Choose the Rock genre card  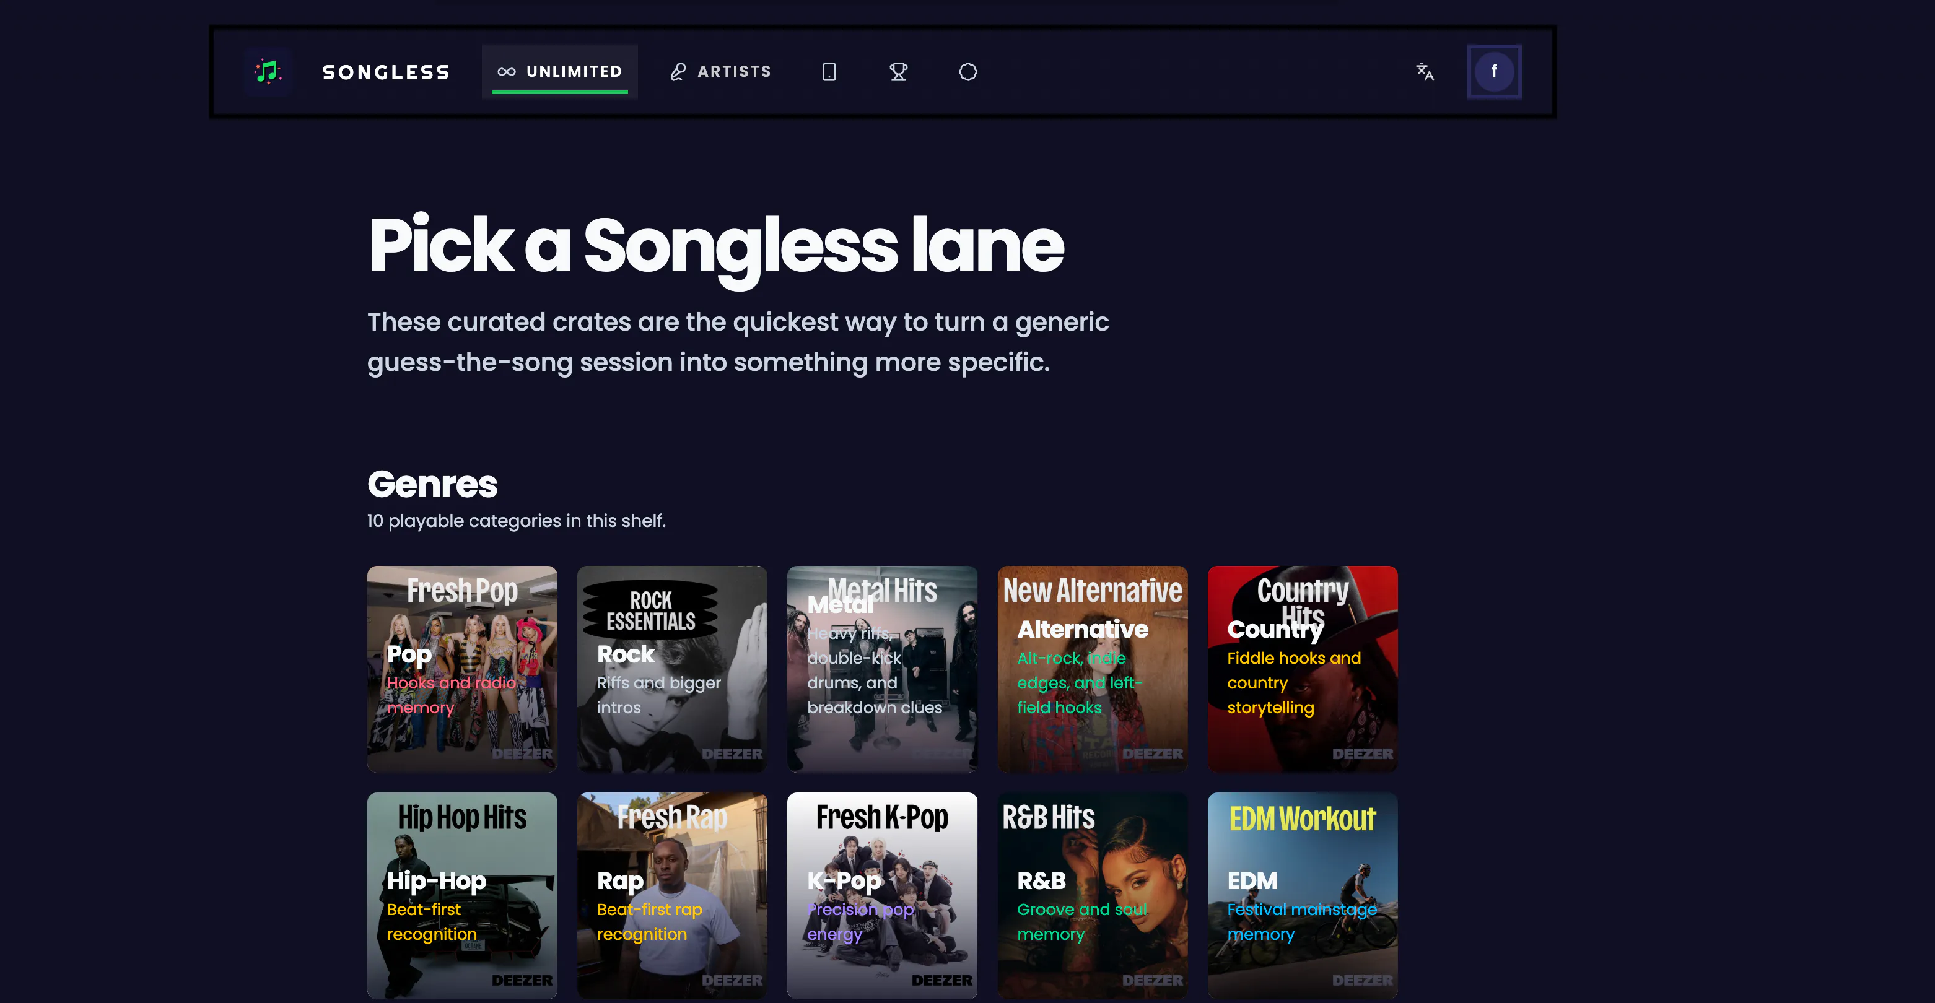[672, 669]
